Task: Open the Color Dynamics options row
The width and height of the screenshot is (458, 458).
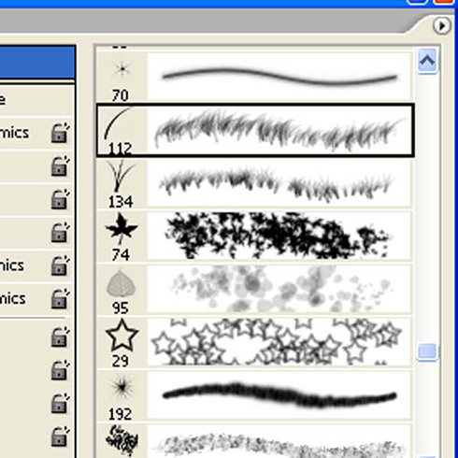Action: (x=36, y=265)
